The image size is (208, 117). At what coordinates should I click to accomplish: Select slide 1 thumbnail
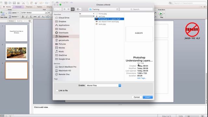coord(17,33)
